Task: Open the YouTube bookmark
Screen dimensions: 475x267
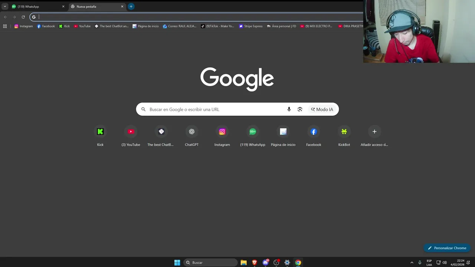Action: point(82,26)
